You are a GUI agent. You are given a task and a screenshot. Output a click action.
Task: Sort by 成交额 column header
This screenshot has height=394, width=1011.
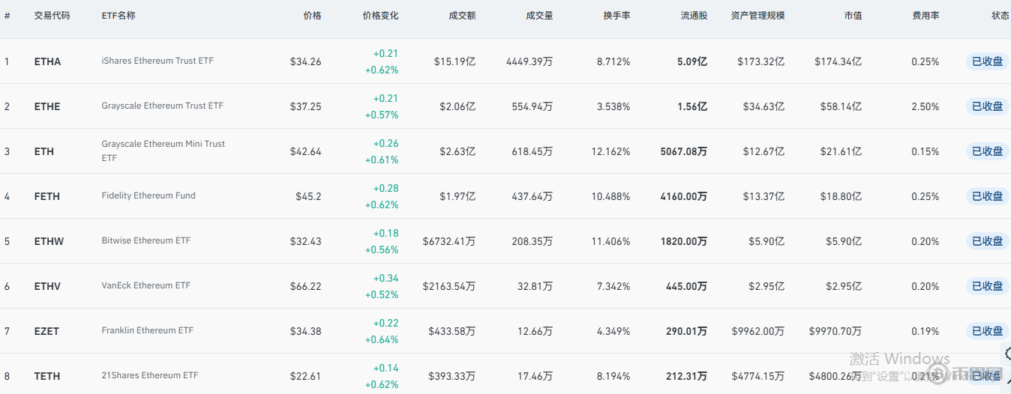(x=462, y=16)
